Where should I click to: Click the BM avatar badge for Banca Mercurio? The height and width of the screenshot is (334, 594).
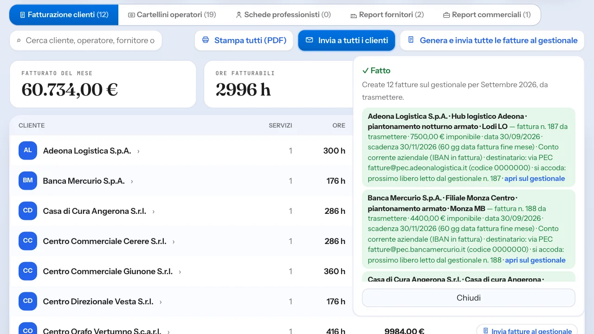pyautogui.click(x=28, y=181)
